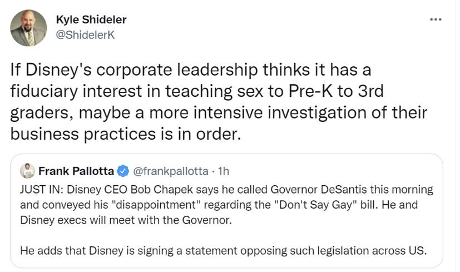
Task: Click the quoted word "disappointment"
Action: click(159, 204)
